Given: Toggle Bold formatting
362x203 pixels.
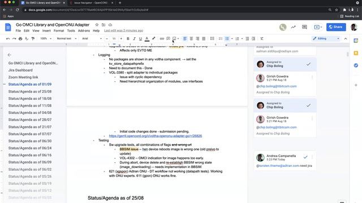Looking at the screenshot, I should 128,39.
